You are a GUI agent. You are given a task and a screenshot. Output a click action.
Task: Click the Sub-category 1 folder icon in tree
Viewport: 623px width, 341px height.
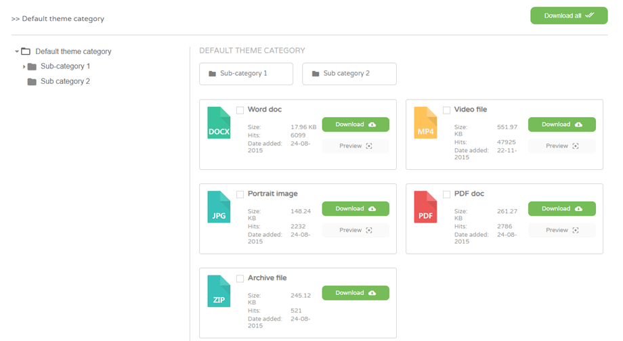[32, 67]
